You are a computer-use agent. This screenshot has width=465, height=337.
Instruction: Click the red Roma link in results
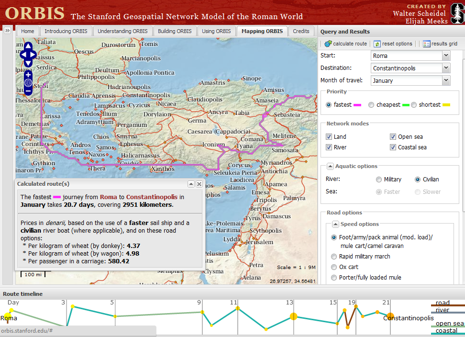(x=108, y=197)
